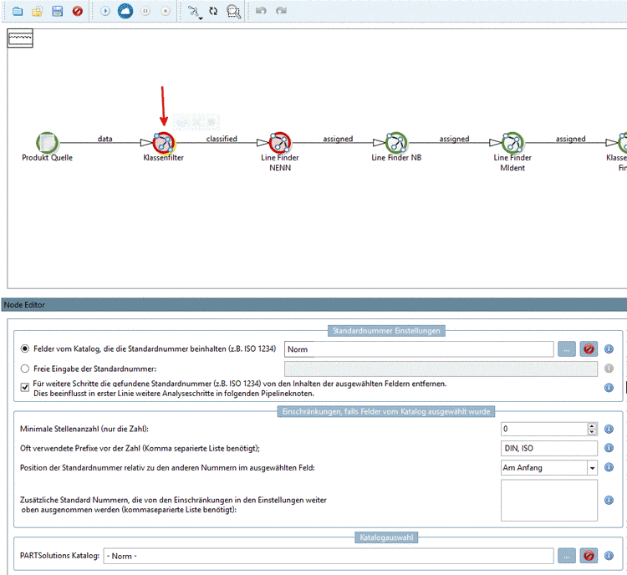Pause the pipeline execution
This screenshot has width=627, height=575.
145,11
